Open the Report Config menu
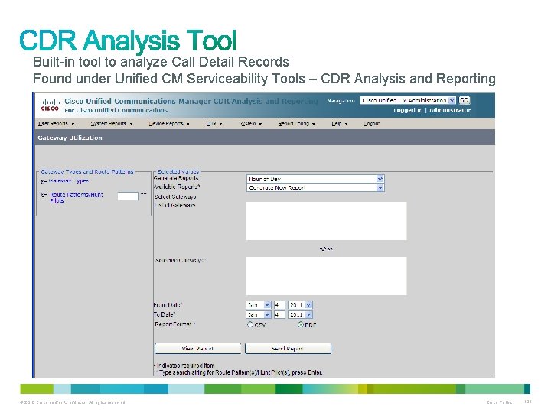The image size is (551, 413). pos(297,124)
